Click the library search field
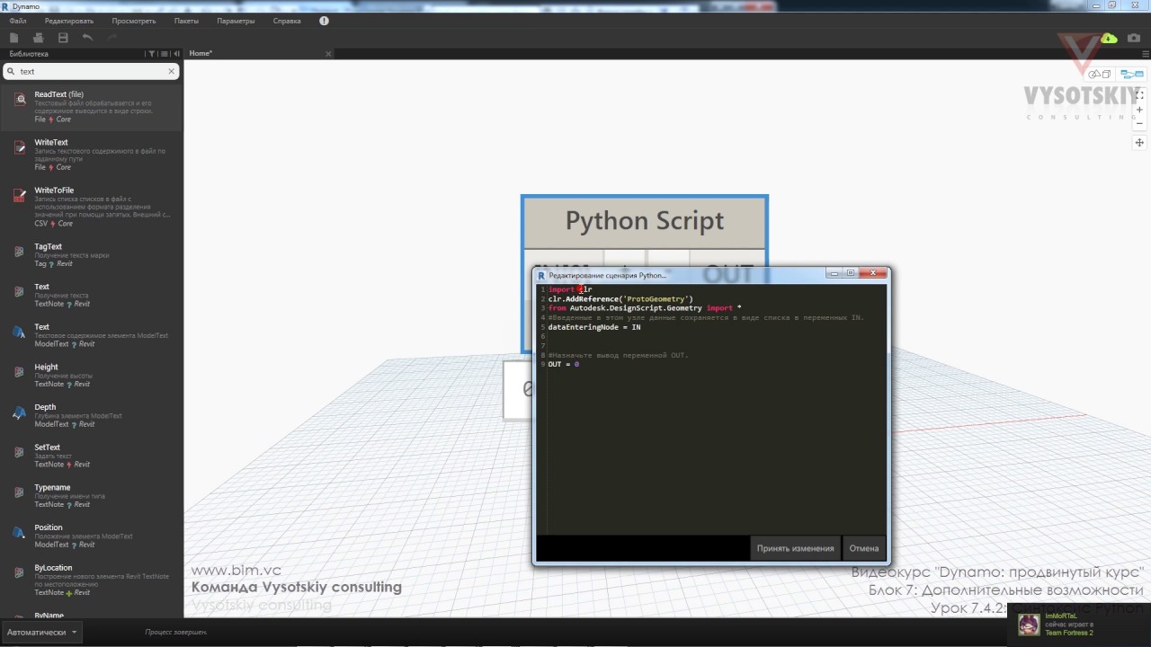1151x647 pixels. [90, 71]
